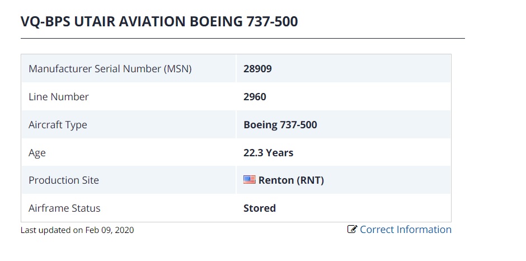Screen dimensions: 526x261
Task: Select the 22.3 Years age value
Action: click(x=269, y=153)
